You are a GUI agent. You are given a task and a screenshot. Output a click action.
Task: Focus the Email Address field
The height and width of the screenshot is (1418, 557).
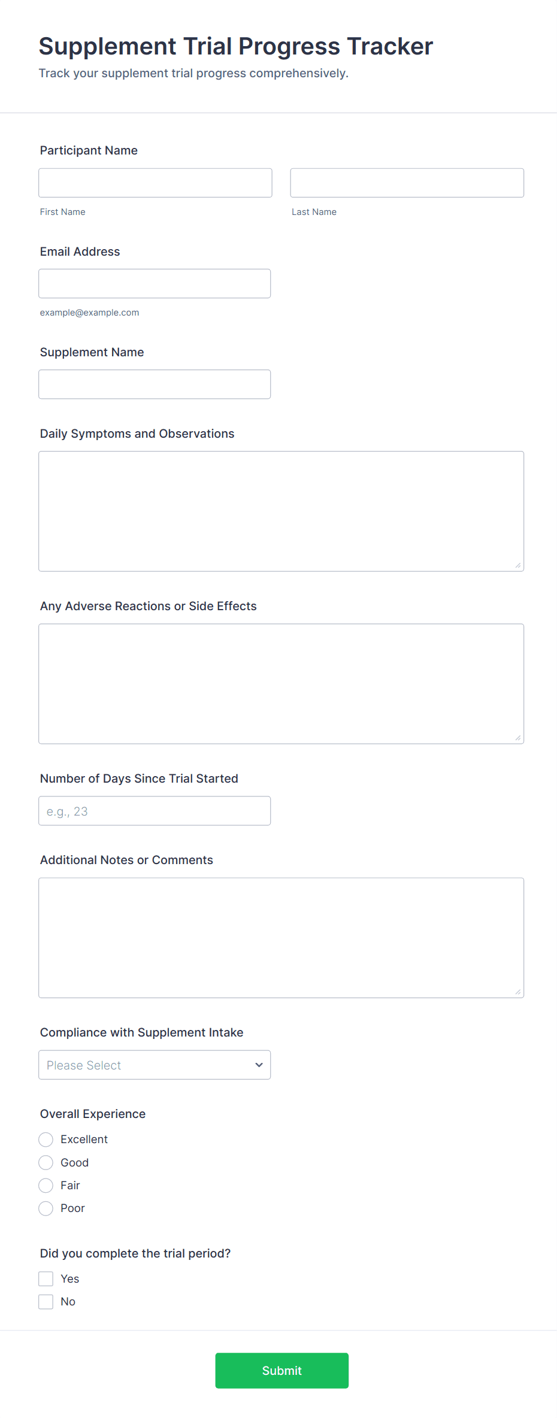click(155, 283)
